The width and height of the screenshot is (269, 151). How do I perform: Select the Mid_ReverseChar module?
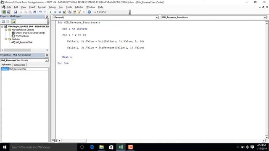[24, 42]
